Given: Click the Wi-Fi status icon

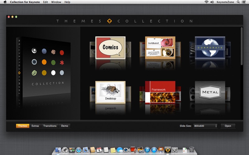Looking at the screenshot, I should (x=206, y=2).
